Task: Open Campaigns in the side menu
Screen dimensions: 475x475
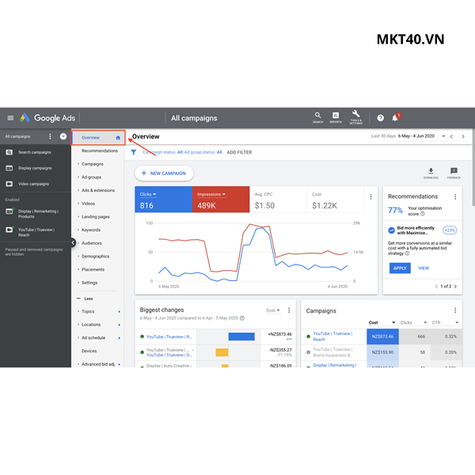Action: [93, 164]
